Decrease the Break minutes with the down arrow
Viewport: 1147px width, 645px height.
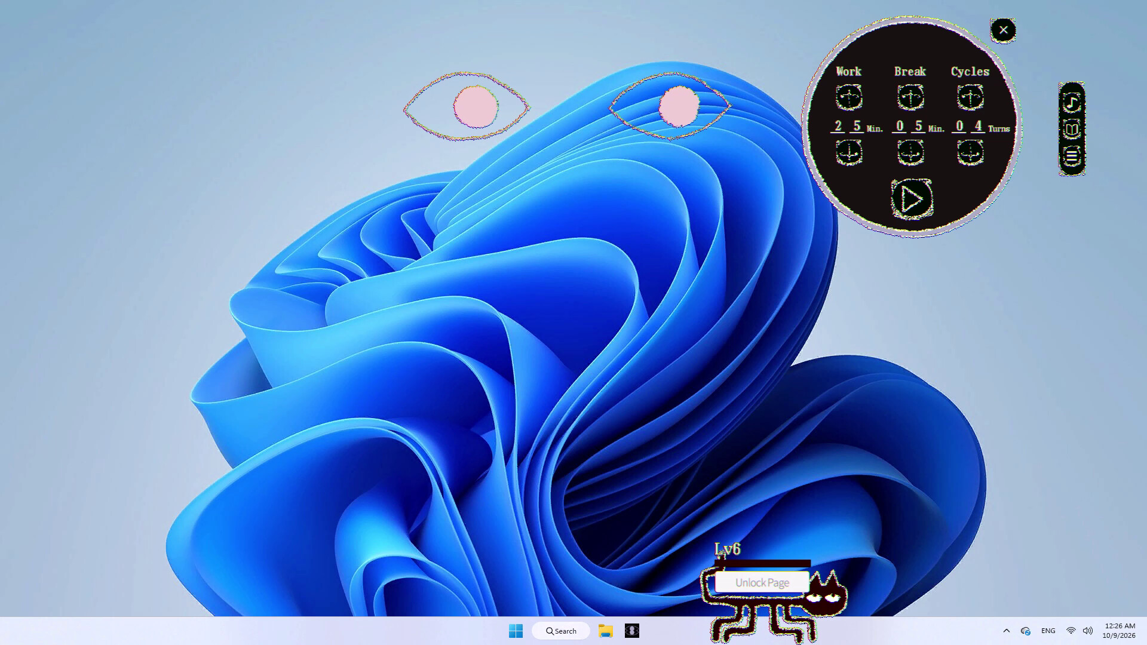tap(910, 153)
